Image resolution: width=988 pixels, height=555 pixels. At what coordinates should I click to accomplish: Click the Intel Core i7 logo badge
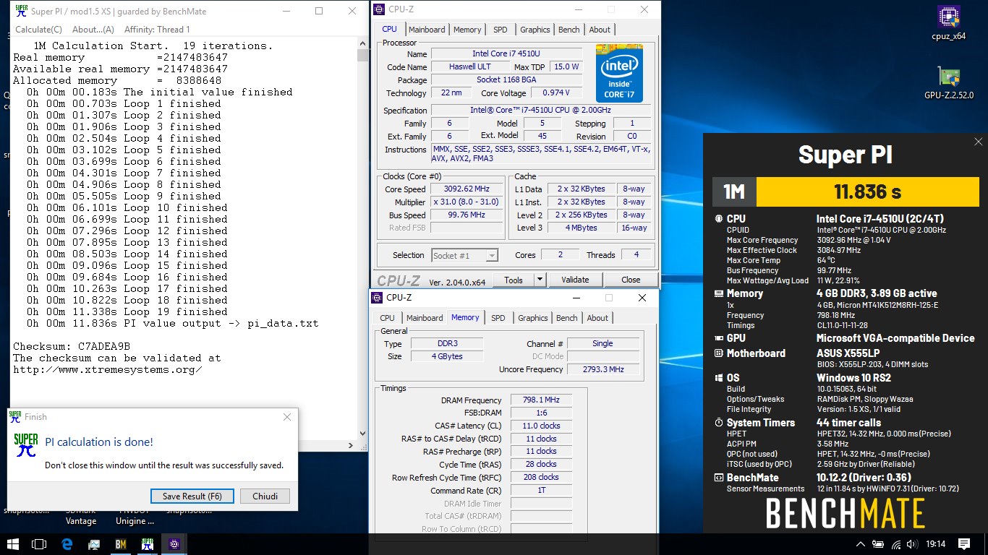[x=619, y=73]
